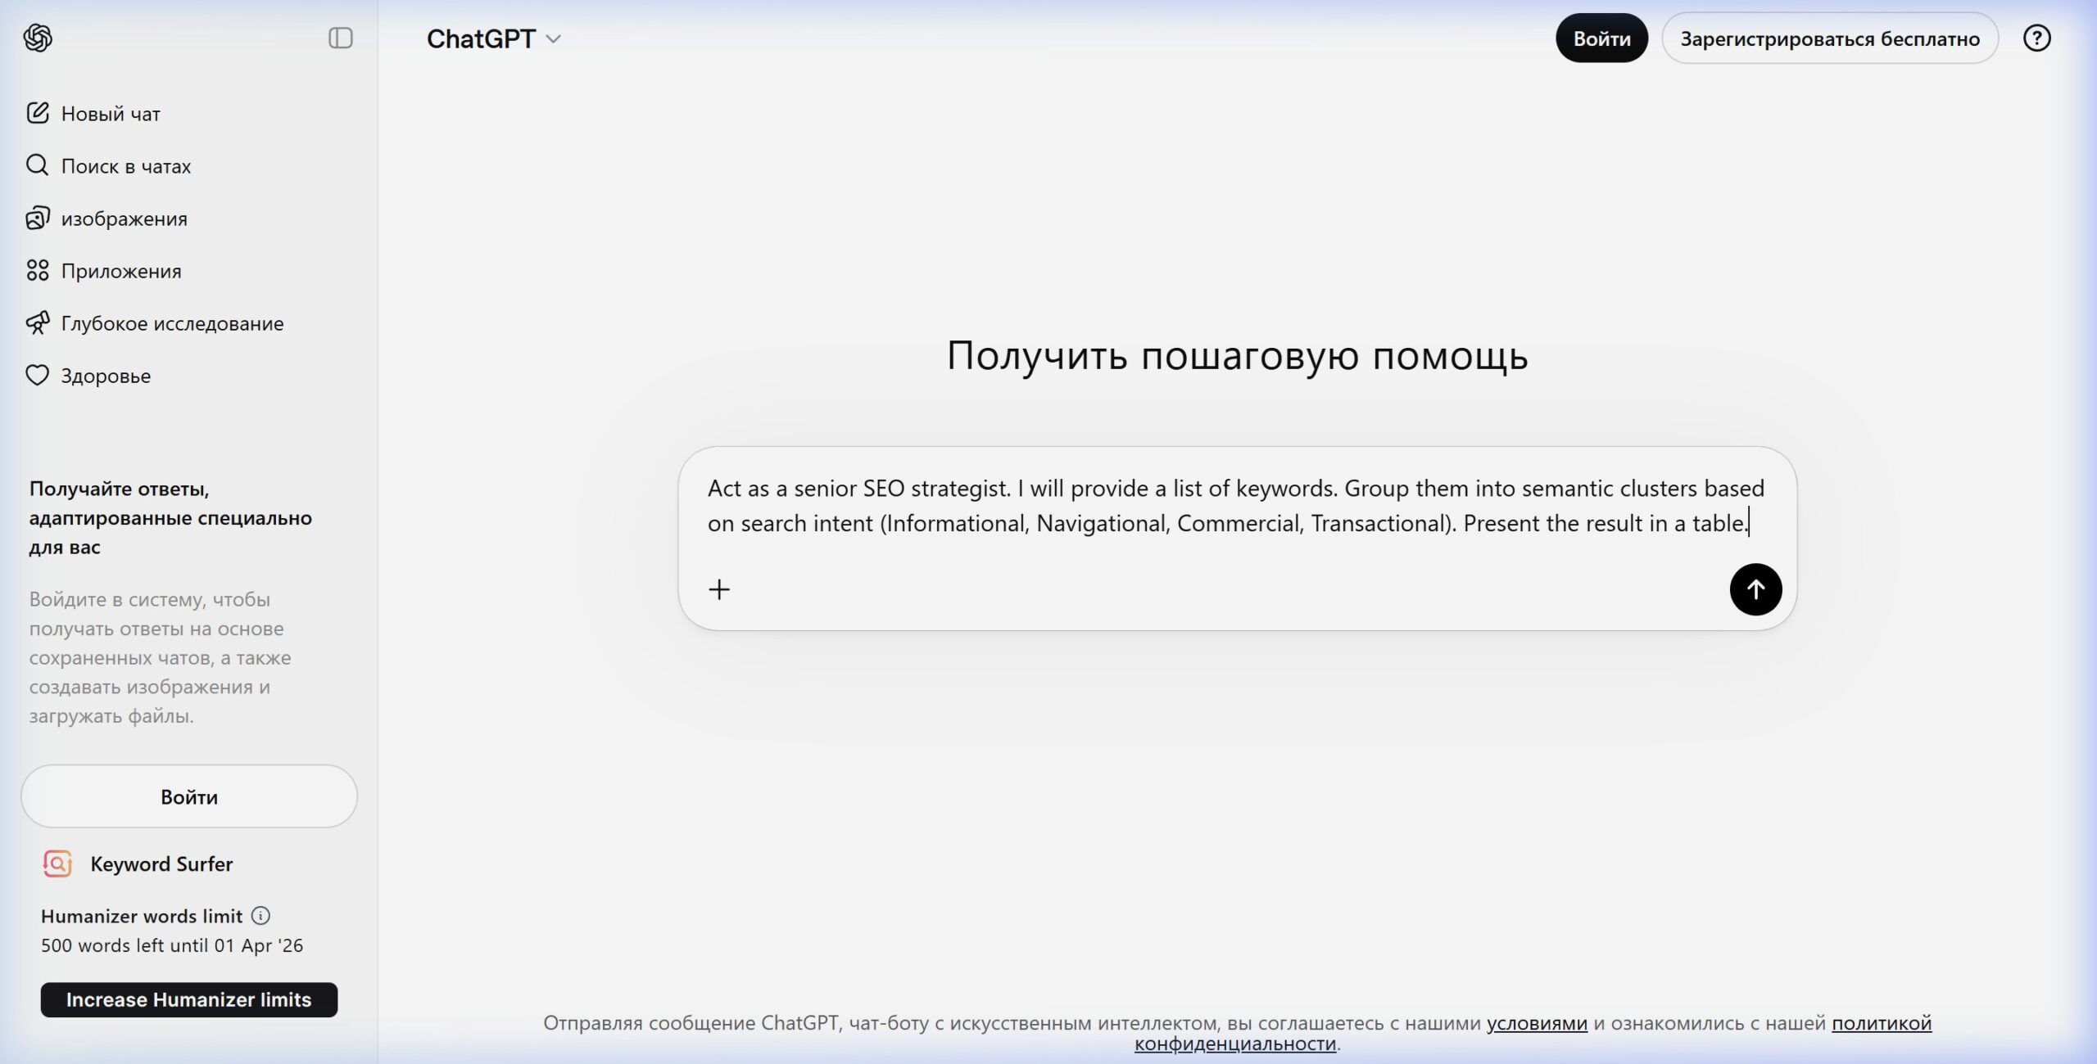Select the Новый чат menu label
Viewport: 2097px width, 1064px height.
tap(111, 114)
